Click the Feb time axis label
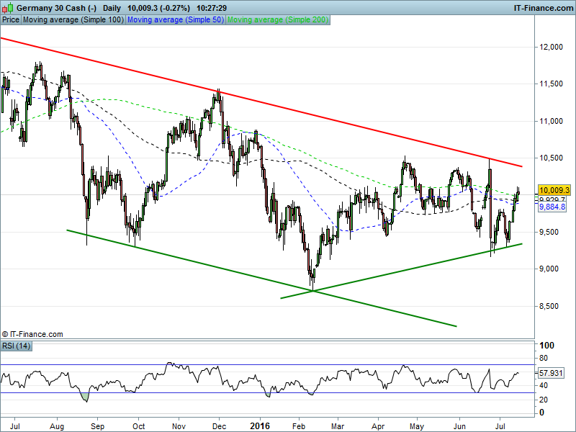 pos(299,426)
